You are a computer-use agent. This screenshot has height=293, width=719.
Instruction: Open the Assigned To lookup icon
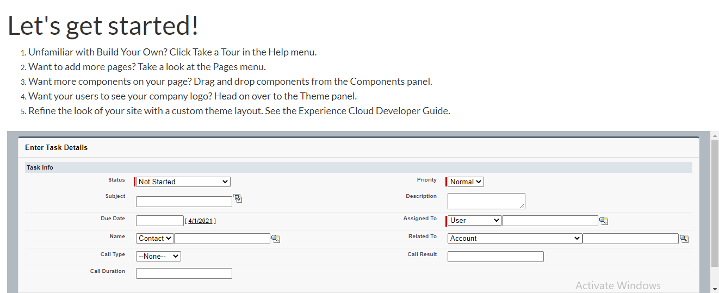click(x=603, y=221)
